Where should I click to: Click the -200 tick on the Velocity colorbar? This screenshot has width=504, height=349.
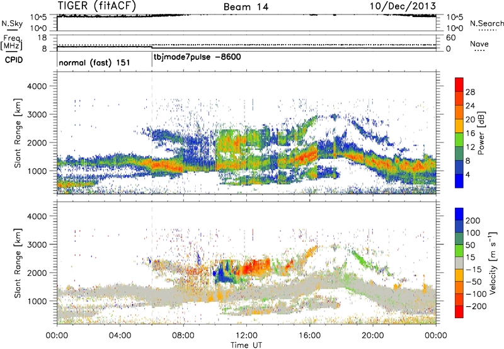(x=476, y=306)
